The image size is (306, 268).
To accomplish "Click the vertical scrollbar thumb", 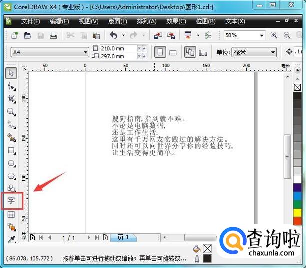I will 287,156.
